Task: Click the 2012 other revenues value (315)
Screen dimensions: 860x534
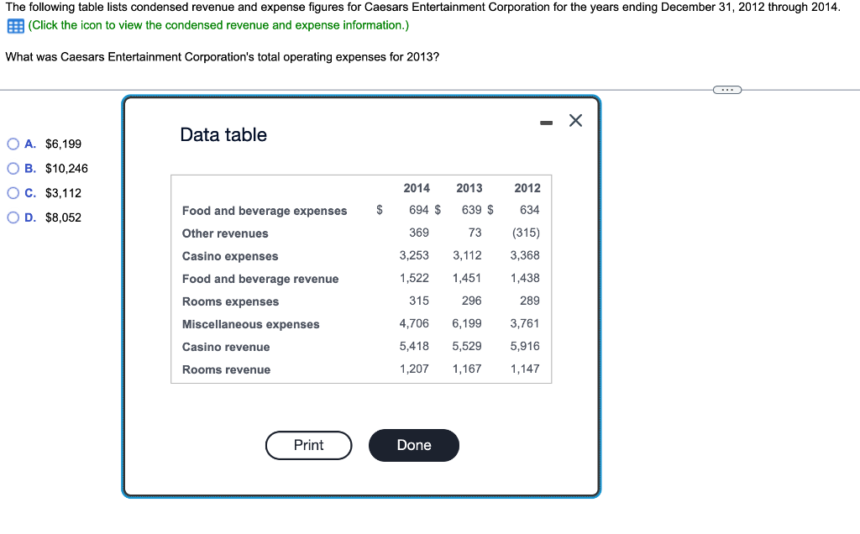Action: [526, 233]
